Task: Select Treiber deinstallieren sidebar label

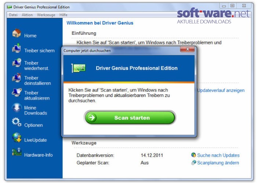Action: coord(37,81)
